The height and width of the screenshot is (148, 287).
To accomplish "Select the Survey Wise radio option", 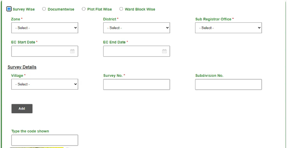I will [9, 9].
